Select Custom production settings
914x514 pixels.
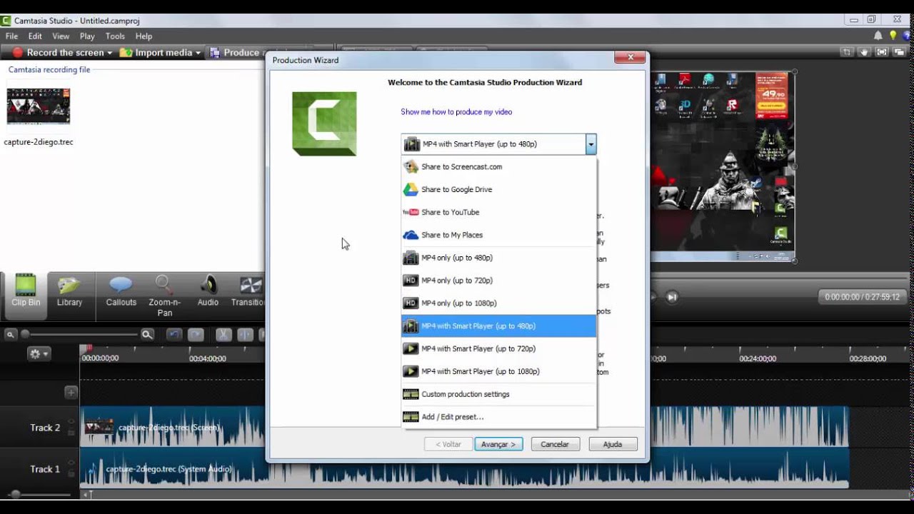498,394
